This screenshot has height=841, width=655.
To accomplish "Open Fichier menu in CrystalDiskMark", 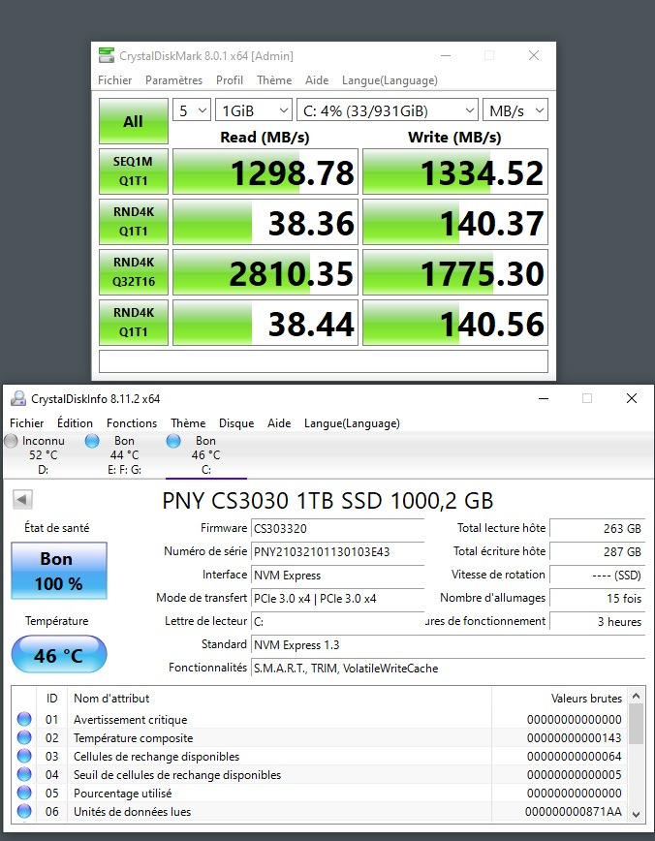I will tap(114, 79).
